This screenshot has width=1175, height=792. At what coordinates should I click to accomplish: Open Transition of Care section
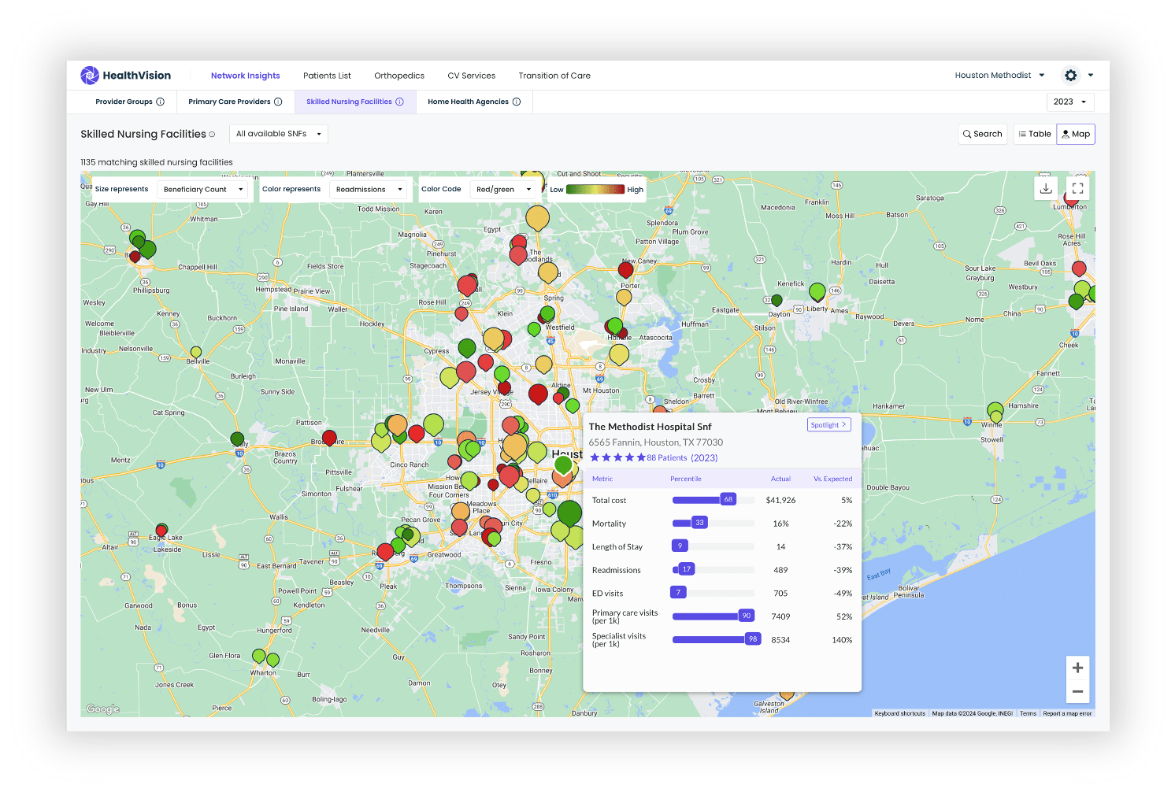[554, 76]
